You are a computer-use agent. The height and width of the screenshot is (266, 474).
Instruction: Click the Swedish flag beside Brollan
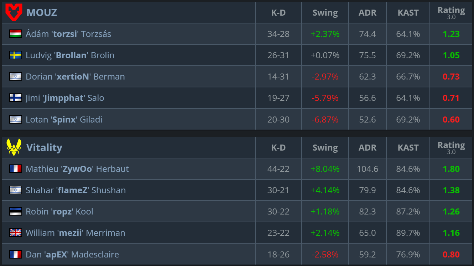pyautogui.click(x=16, y=55)
